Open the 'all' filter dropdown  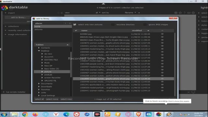98,13
